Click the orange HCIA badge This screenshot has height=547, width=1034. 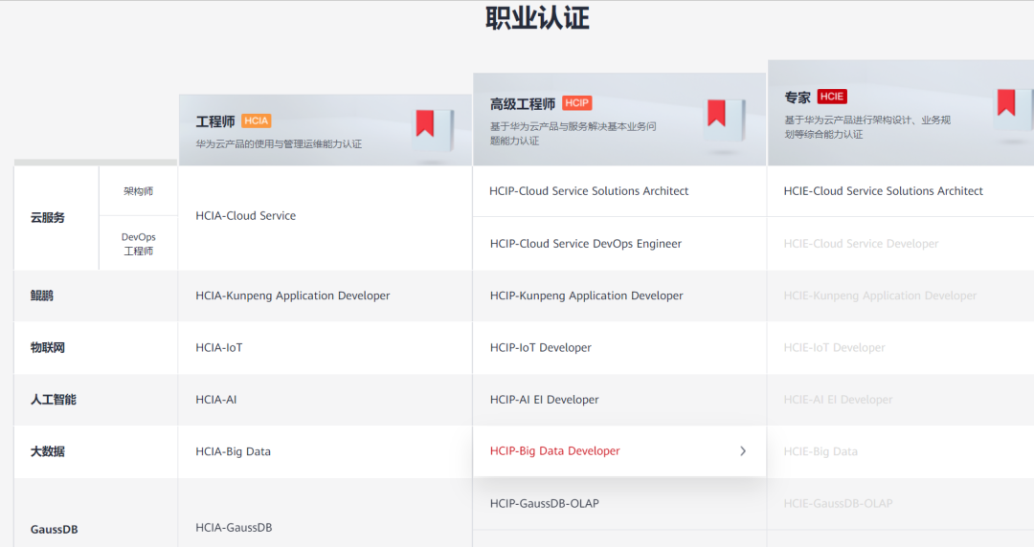(x=257, y=120)
